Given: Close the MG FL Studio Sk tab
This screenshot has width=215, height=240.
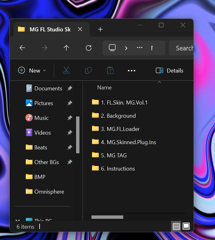Looking at the screenshot, I should click(x=80, y=29).
